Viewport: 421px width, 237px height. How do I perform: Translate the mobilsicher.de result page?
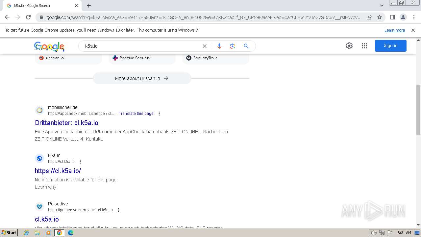pos(136,114)
